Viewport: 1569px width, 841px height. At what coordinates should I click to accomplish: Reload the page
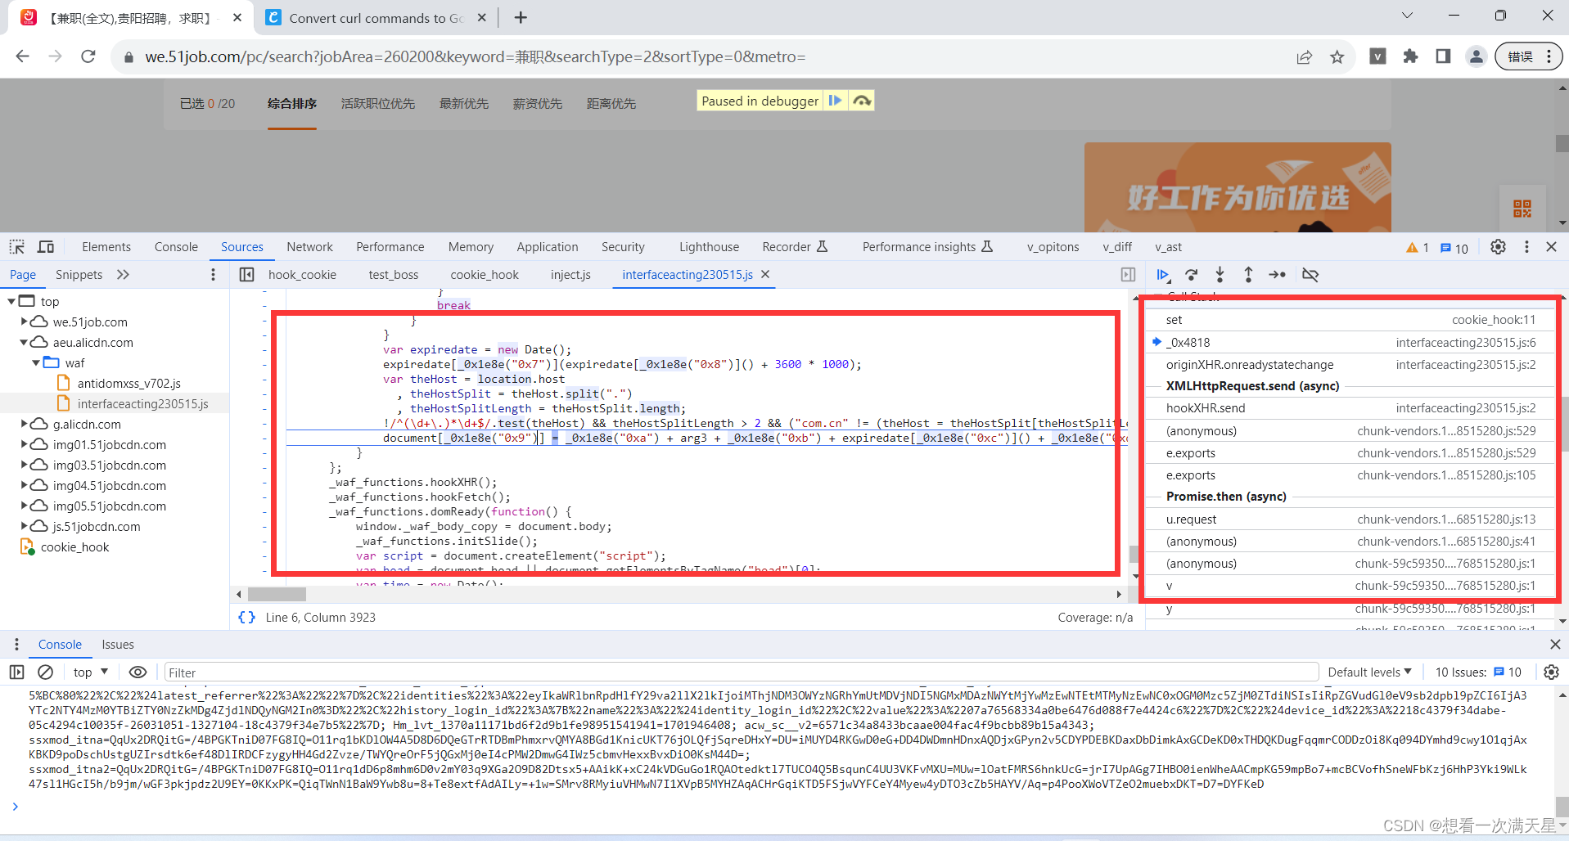click(x=88, y=56)
